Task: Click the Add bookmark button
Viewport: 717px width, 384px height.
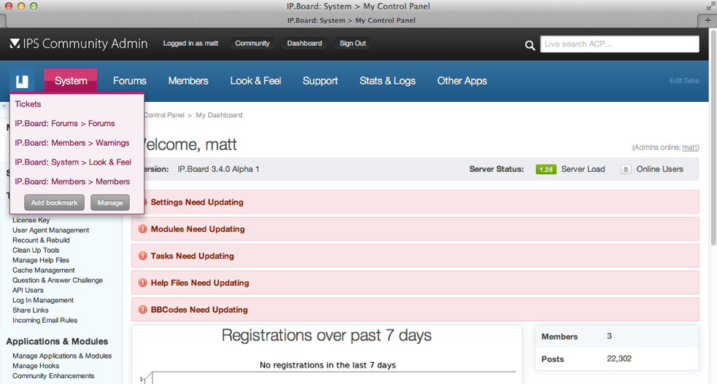Action: pyautogui.click(x=55, y=203)
